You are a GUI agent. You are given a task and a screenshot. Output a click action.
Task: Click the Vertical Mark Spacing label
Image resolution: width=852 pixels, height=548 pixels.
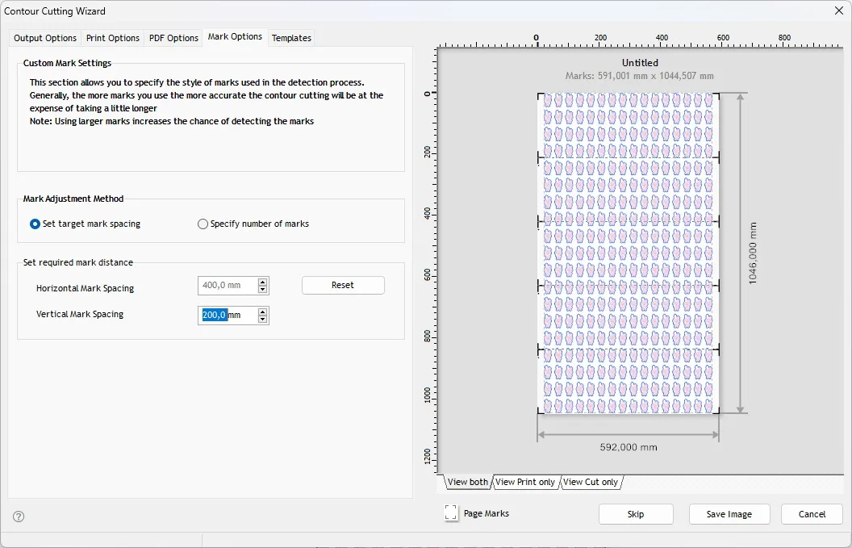[80, 314]
